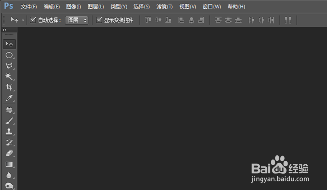This screenshot has height=190, width=327.
Task: Open the 类型(Y) menu
Action: (119, 7)
